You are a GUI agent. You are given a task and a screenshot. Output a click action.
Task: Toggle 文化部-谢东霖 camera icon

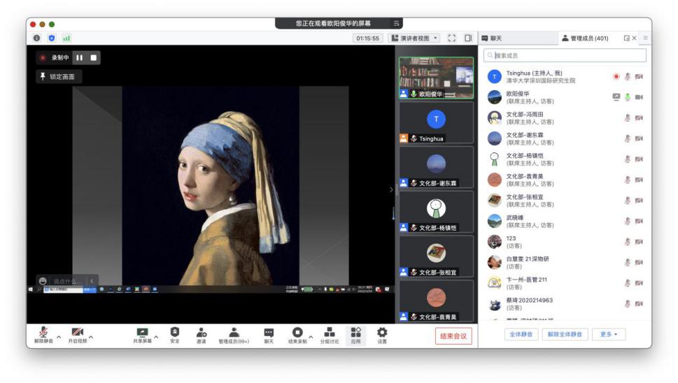pyautogui.click(x=639, y=138)
